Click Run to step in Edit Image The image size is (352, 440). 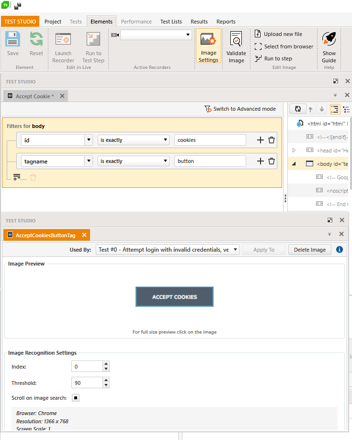pyautogui.click(x=273, y=58)
